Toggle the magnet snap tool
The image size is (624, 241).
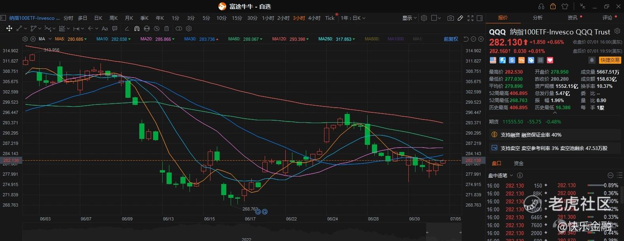click(x=137, y=28)
